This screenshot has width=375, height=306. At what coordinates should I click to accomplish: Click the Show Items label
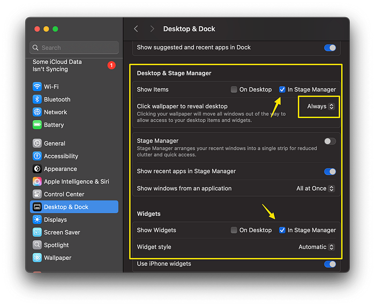[153, 89]
